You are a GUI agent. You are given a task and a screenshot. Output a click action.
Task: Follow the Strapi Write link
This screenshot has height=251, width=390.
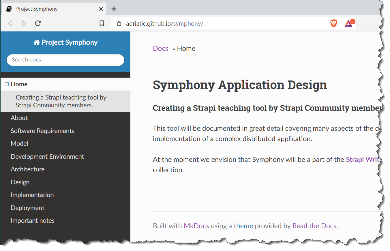point(363,159)
